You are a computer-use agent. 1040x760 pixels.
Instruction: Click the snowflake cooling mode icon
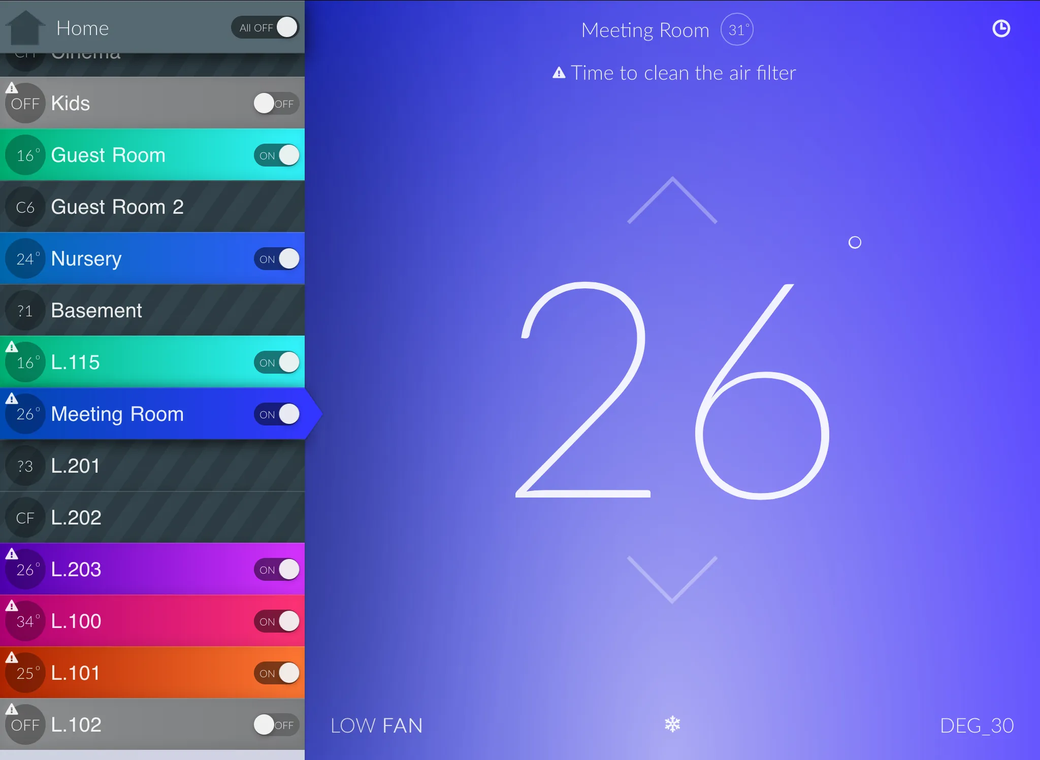(x=673, y=723)
